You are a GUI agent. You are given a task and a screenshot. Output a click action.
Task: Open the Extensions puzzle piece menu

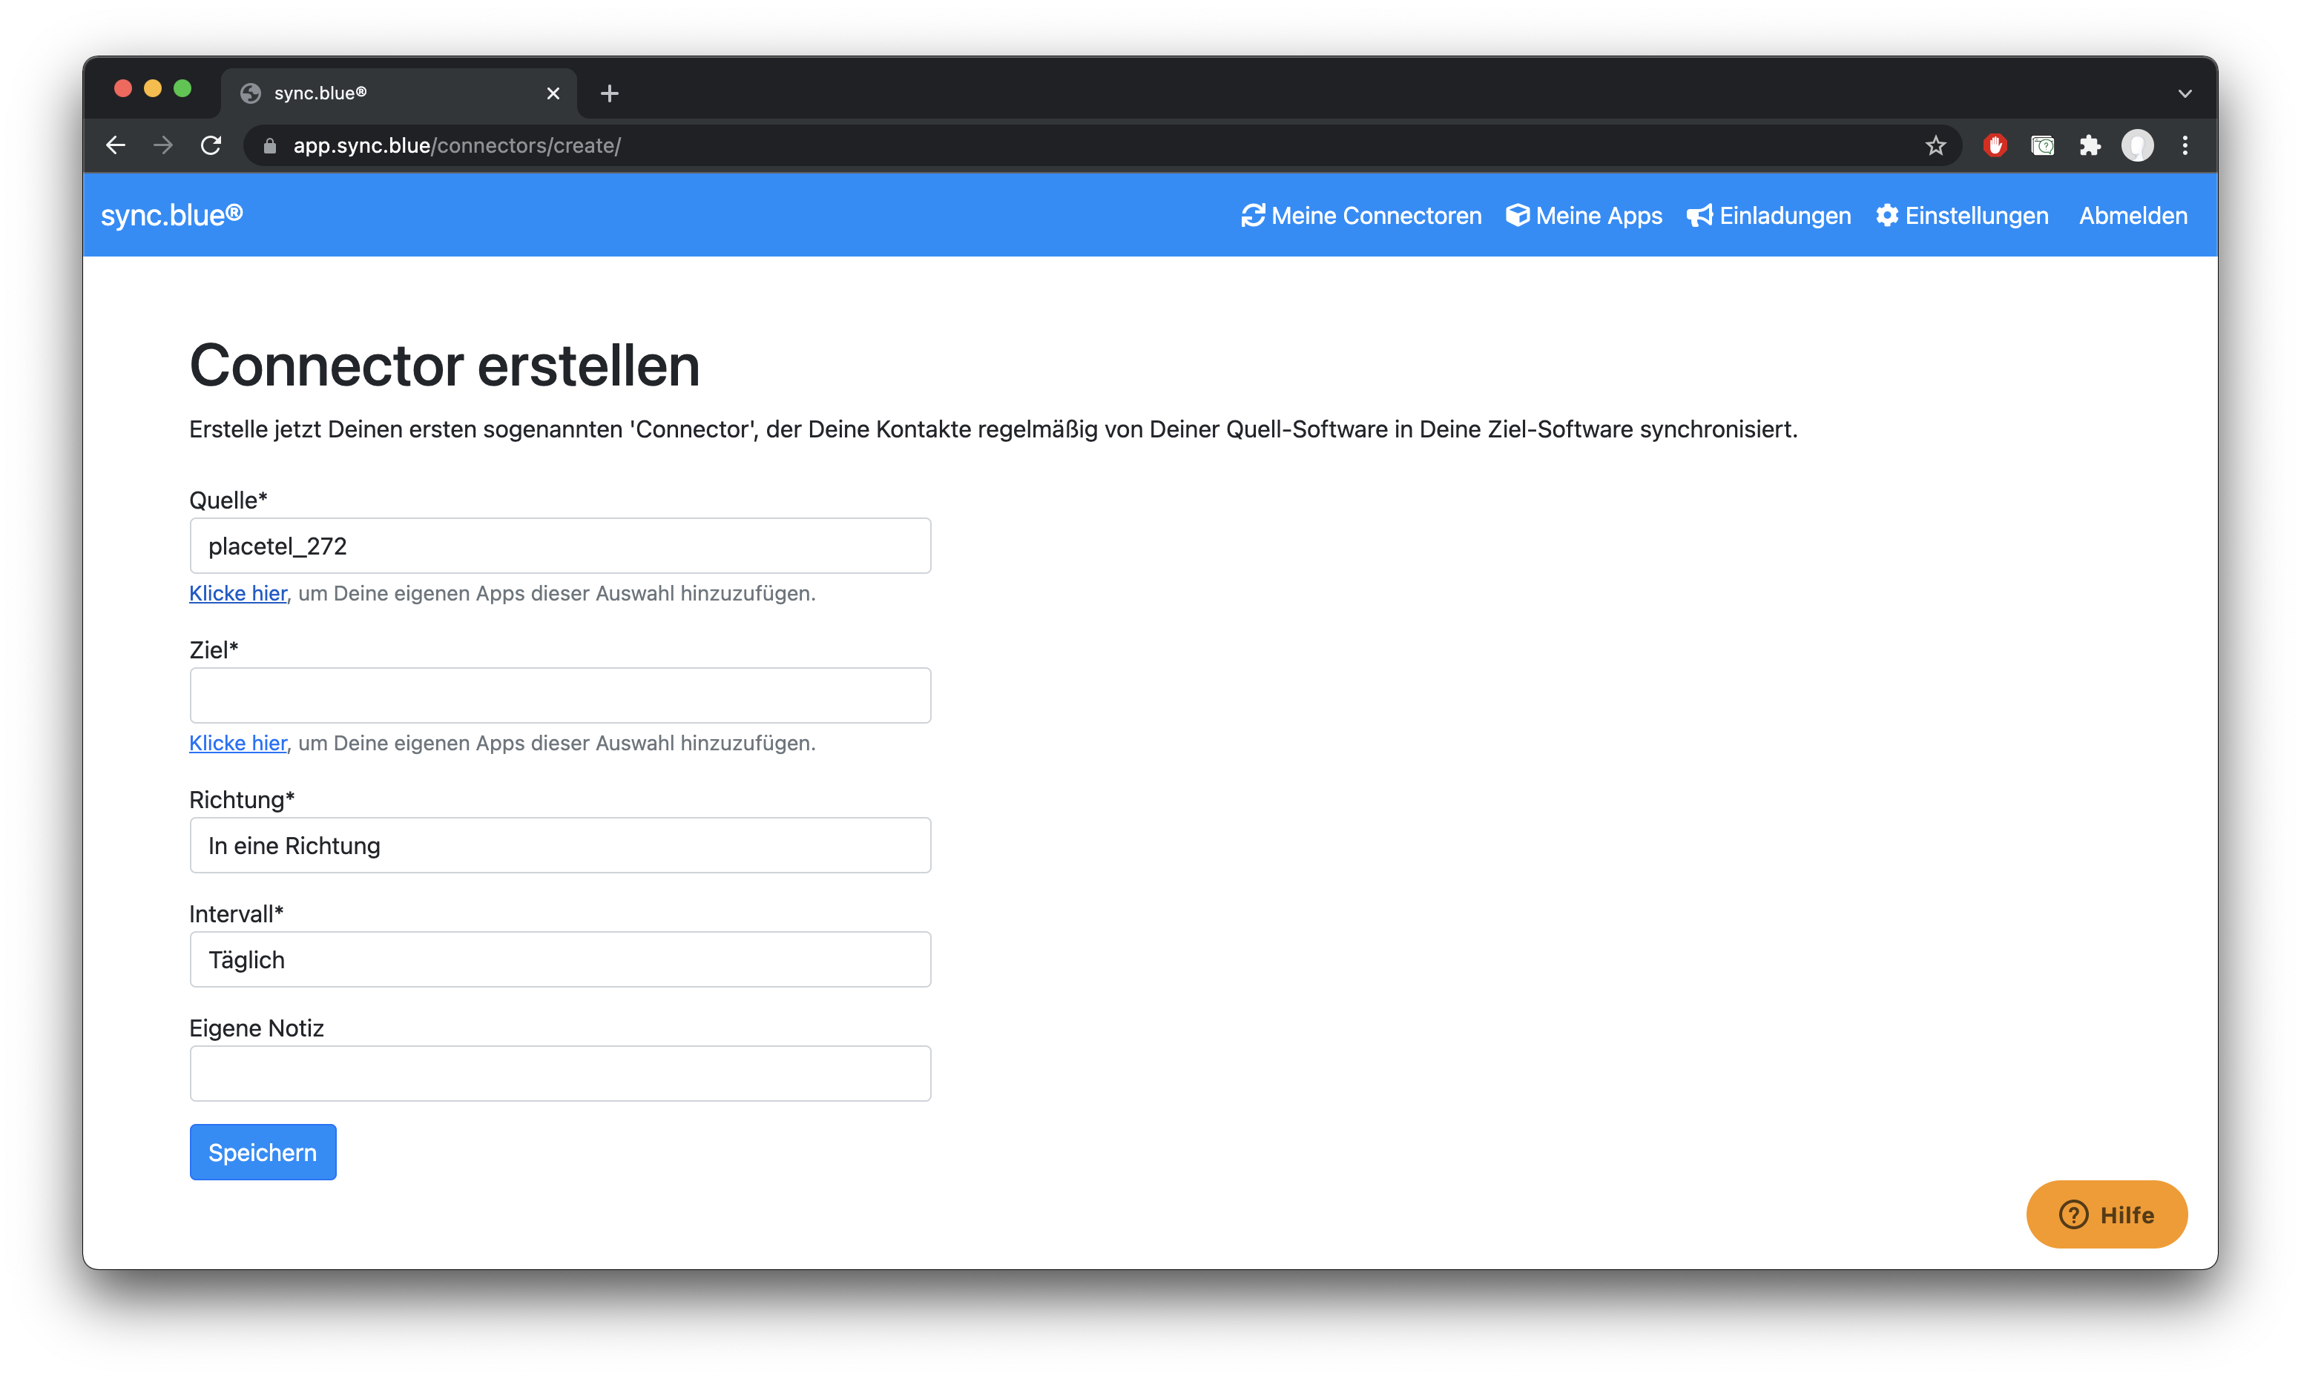click(2090, 146)
